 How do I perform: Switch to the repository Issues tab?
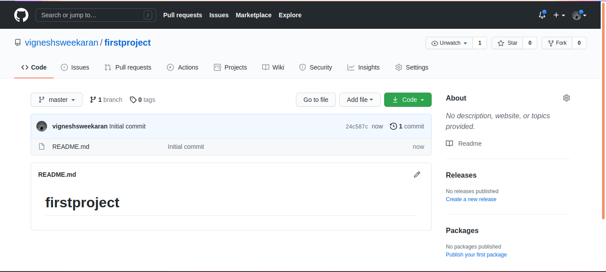[x=75, y=67]
